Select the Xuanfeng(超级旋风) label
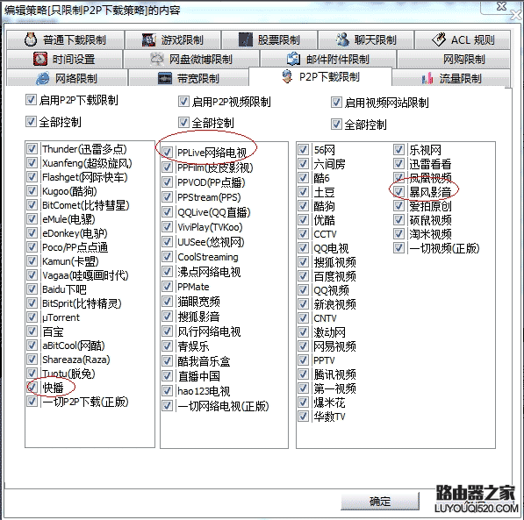This screenshot has height=520, width=524. pyautogui.click(x=87, y=163)
